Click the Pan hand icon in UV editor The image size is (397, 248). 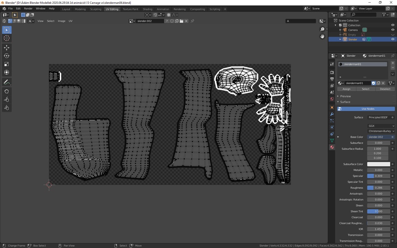(x=322, y=36)
